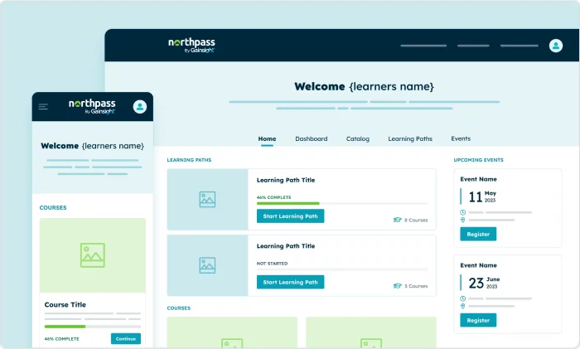Screen dimensions: 580x349
Task: Click the COURSES heading in desktop view
Action: coord(179,308)
